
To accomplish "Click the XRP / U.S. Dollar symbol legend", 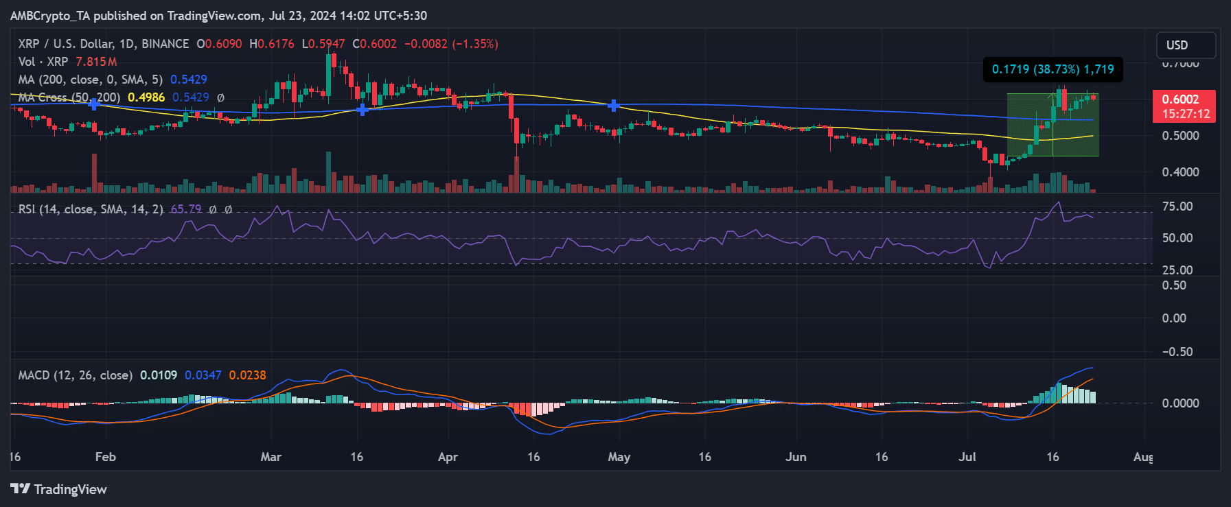I will coord(104,44).
